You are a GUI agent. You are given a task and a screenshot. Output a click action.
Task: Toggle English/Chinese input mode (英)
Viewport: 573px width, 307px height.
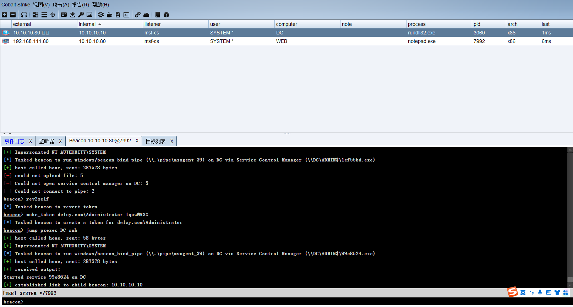pos(523,292)
